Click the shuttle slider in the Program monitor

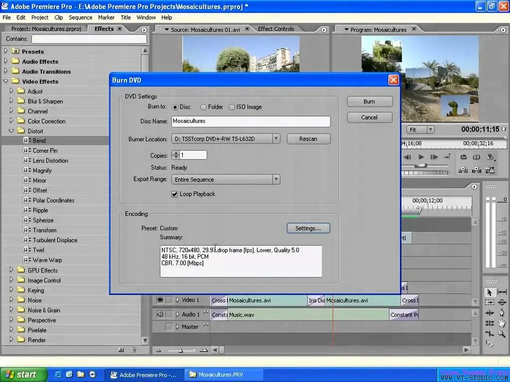pos(421,166)
